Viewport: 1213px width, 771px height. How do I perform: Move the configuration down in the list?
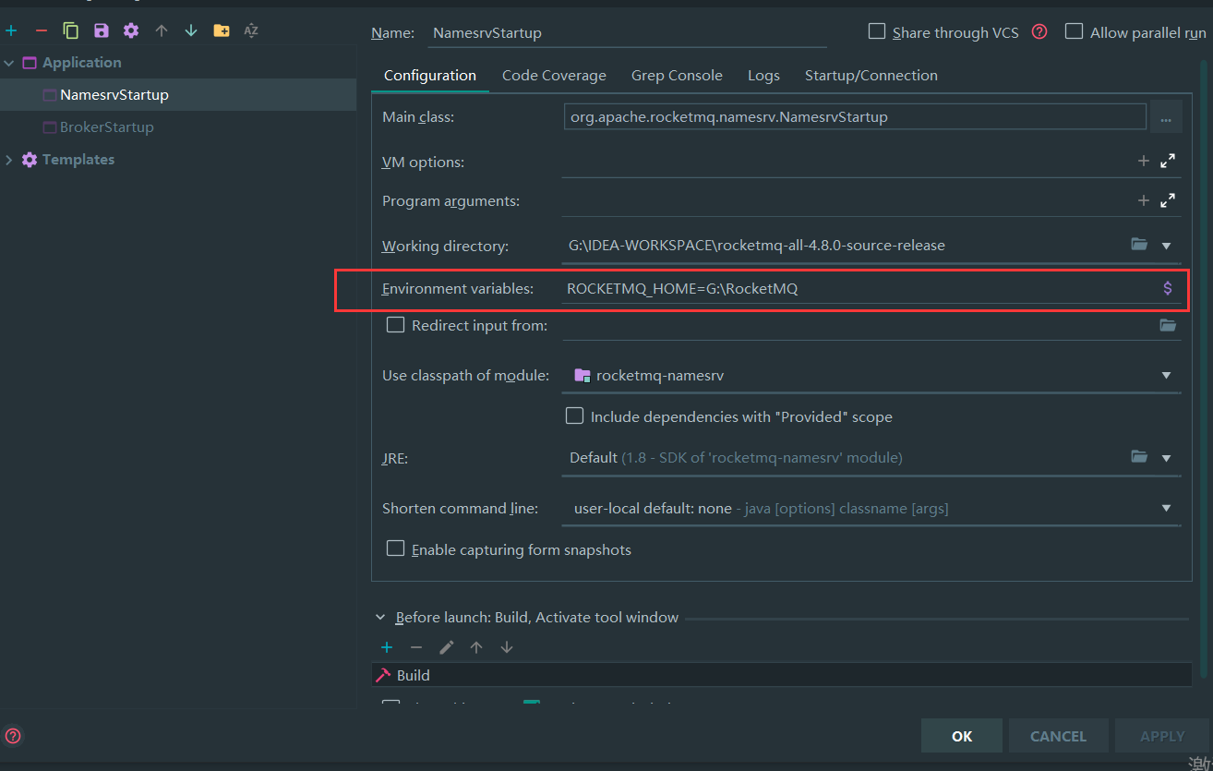(191, 30)
